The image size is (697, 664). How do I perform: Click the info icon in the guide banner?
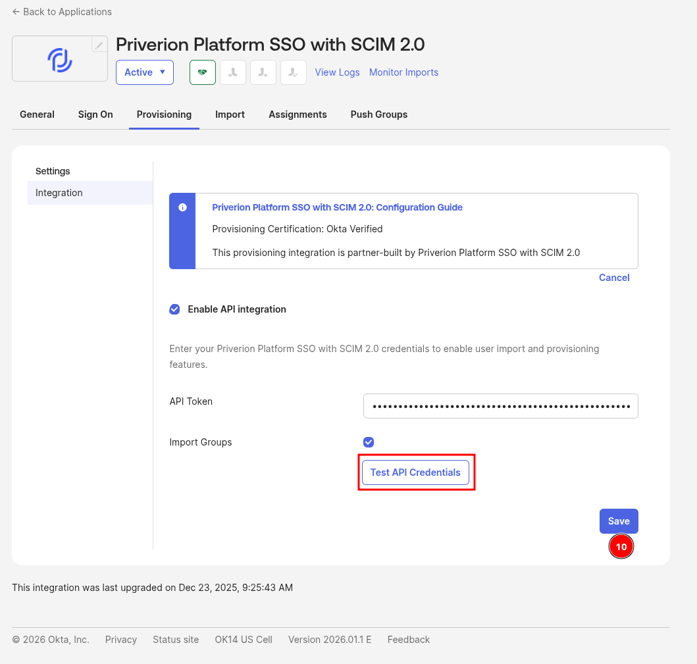(x=182, y=207)
